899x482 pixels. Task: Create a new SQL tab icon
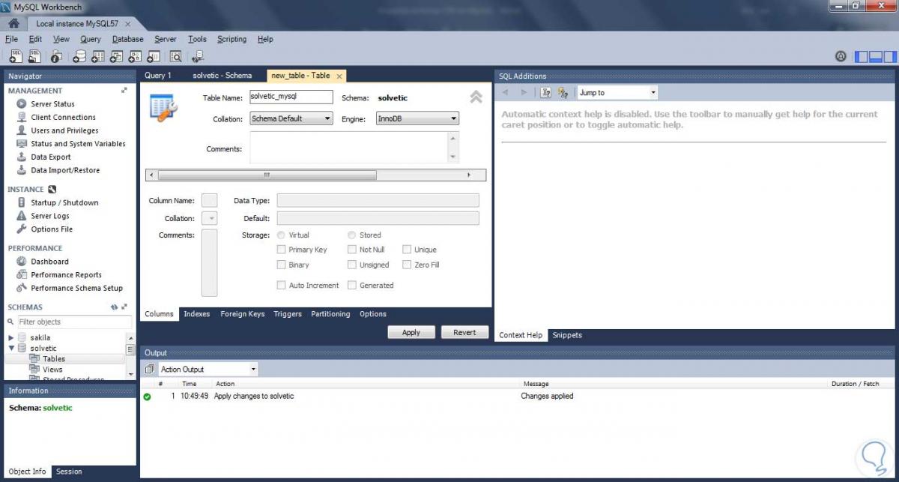pos(15,56)
